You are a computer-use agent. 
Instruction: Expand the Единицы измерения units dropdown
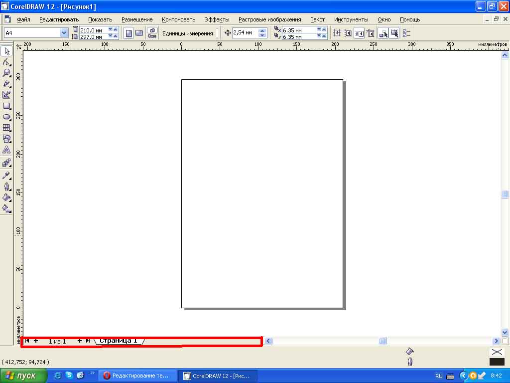(x=217, y=33)
